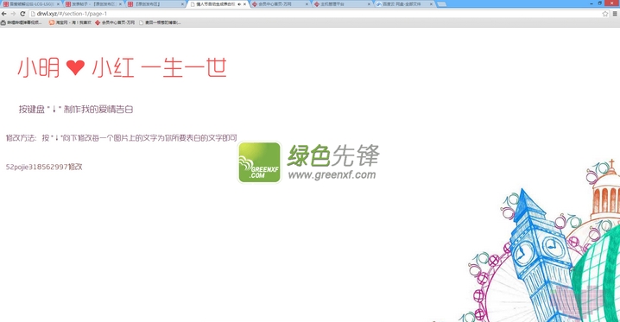The image size is (620, 322).
Task: Close the 百度云 网盘 tab
Action: (431, 4)
